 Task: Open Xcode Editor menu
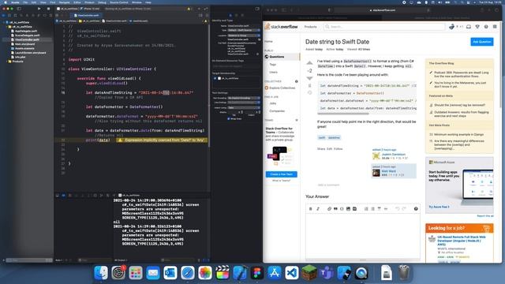tap(77, 2)
